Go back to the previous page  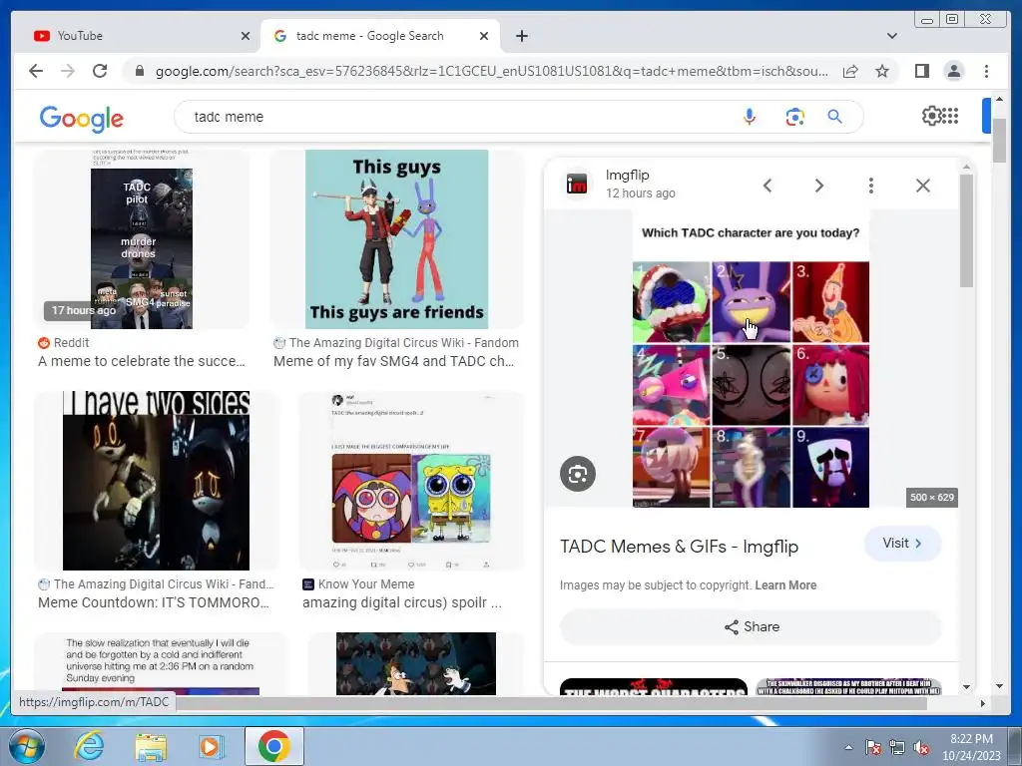(36, 71)
